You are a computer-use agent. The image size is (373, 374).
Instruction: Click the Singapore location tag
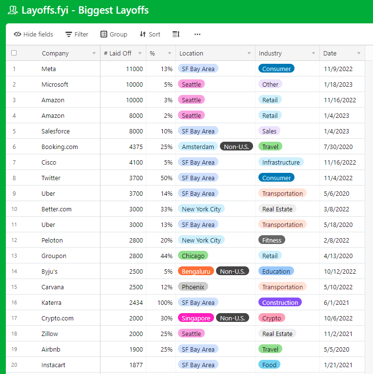pyautogui.click(x=196, y=318)
